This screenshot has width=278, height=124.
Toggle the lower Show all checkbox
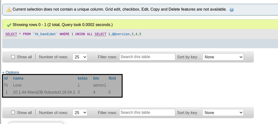tap(13, 113)
